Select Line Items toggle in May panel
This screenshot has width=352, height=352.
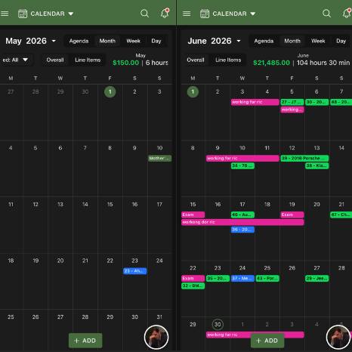coord(88,60)
